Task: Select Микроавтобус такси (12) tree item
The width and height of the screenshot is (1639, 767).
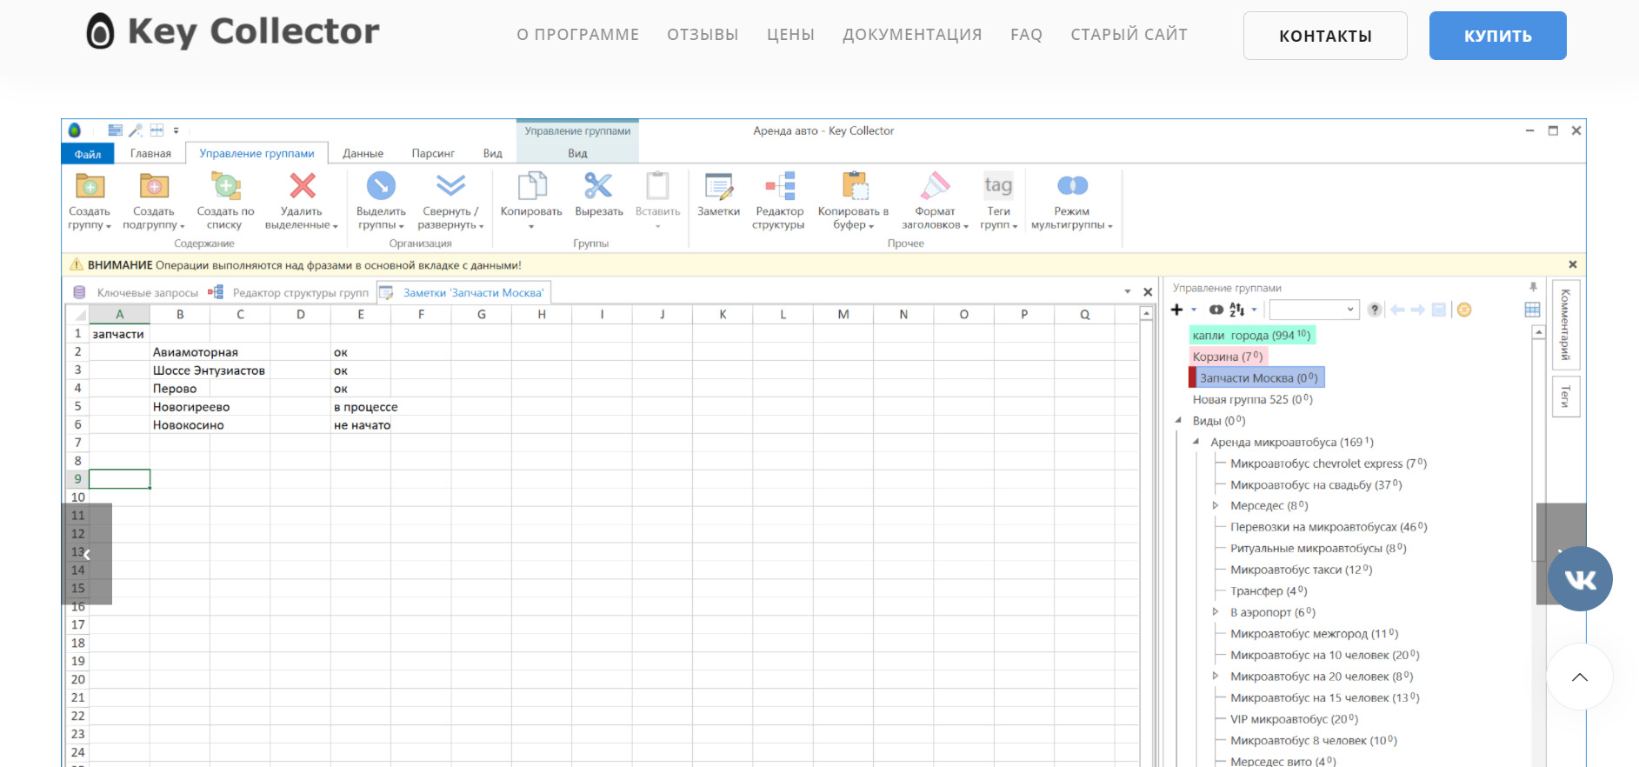Action: click(x=1301, y=570)
